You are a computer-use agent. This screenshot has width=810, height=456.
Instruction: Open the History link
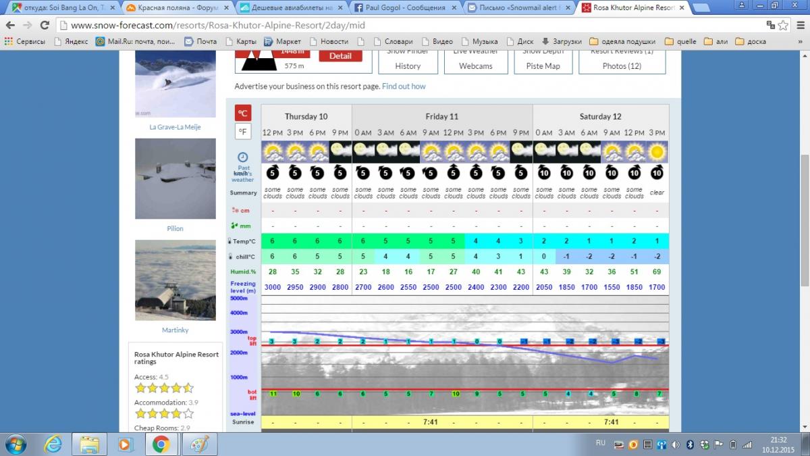[408, 66]
